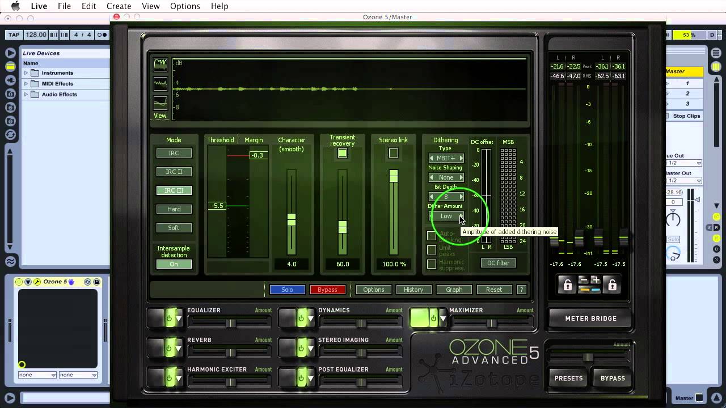Open the Help menu
Viewport: 726px width, 408px height.
pyautogui.click(x=220, y=6)
